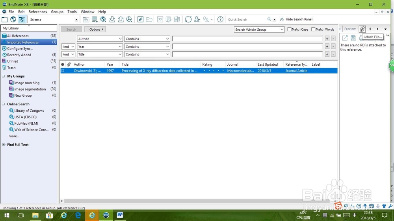This screenshot has width=394, height=221.
Task: Select the Trash group
Action: point(29,68)
